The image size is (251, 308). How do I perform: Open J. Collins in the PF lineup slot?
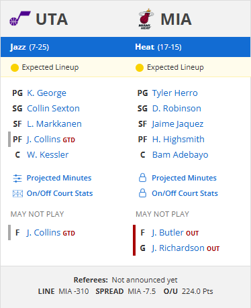(x=44, y=140)
